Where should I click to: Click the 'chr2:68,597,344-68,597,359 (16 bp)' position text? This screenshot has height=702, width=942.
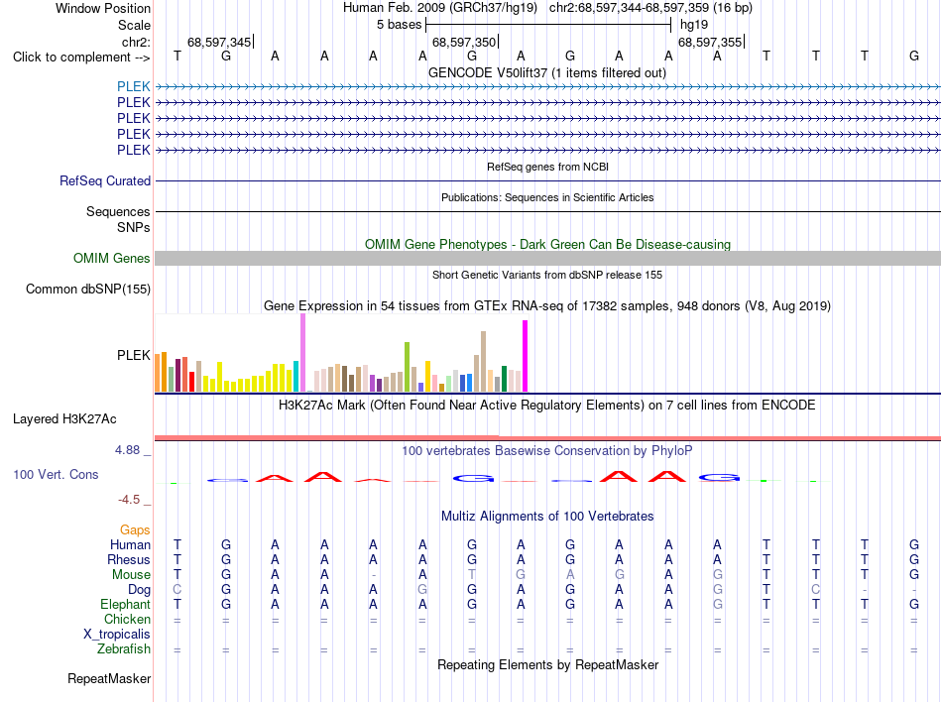650,8
